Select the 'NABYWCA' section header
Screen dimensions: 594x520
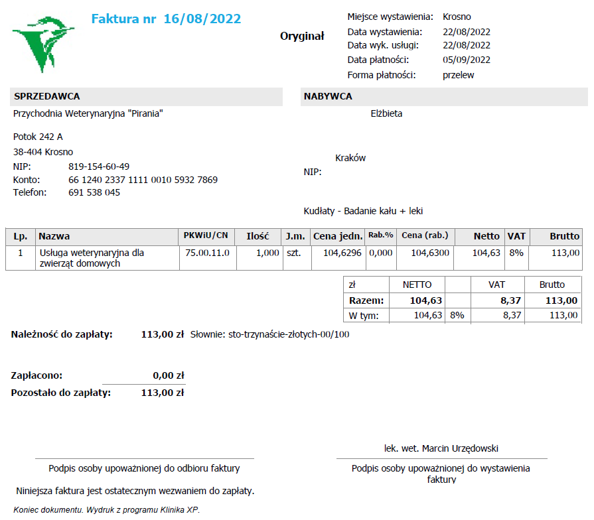tap(328, 96)
